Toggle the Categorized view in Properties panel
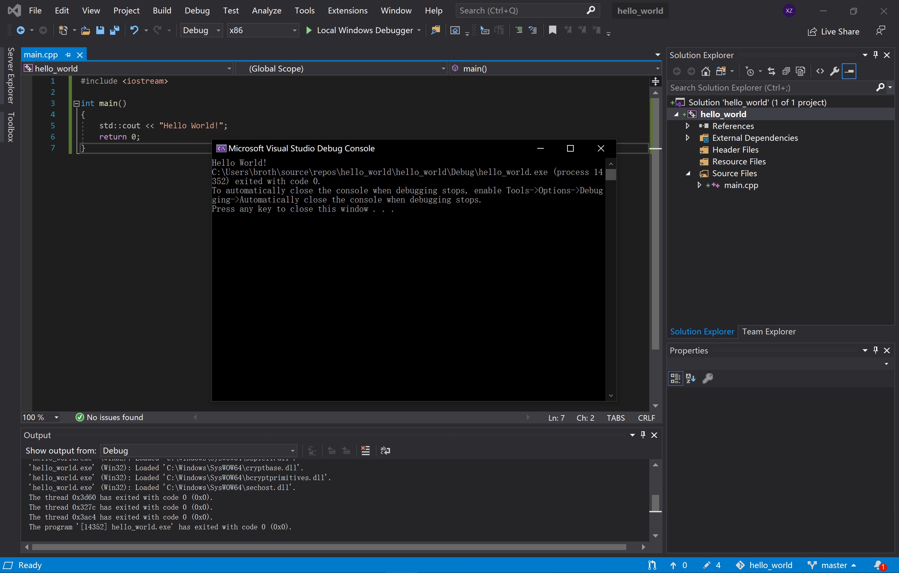This screenshot has width=899, height=573. click(675, 378)
